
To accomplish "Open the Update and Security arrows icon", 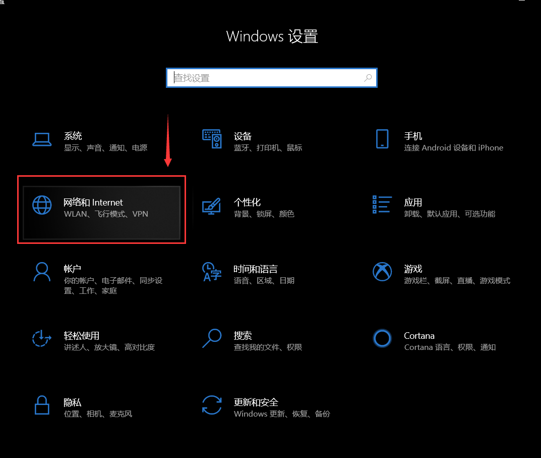I will pos(212,405).
